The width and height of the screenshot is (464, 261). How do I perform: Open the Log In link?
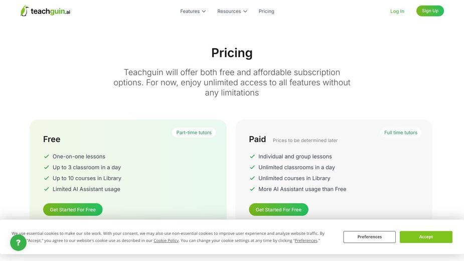coord(397,11)
